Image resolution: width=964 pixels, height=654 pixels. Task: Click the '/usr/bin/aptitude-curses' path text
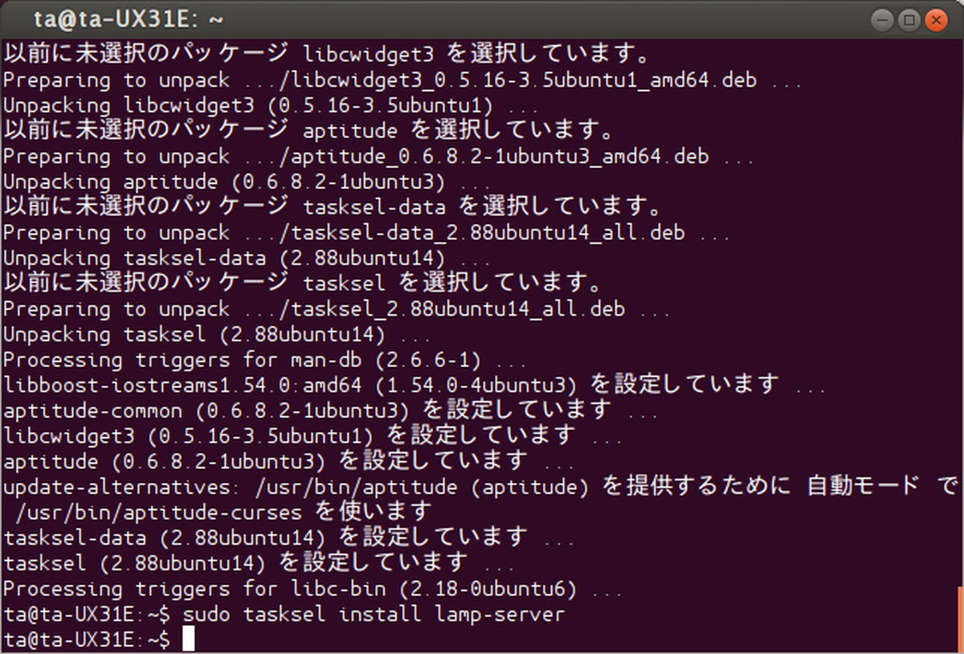pos(158,512)
